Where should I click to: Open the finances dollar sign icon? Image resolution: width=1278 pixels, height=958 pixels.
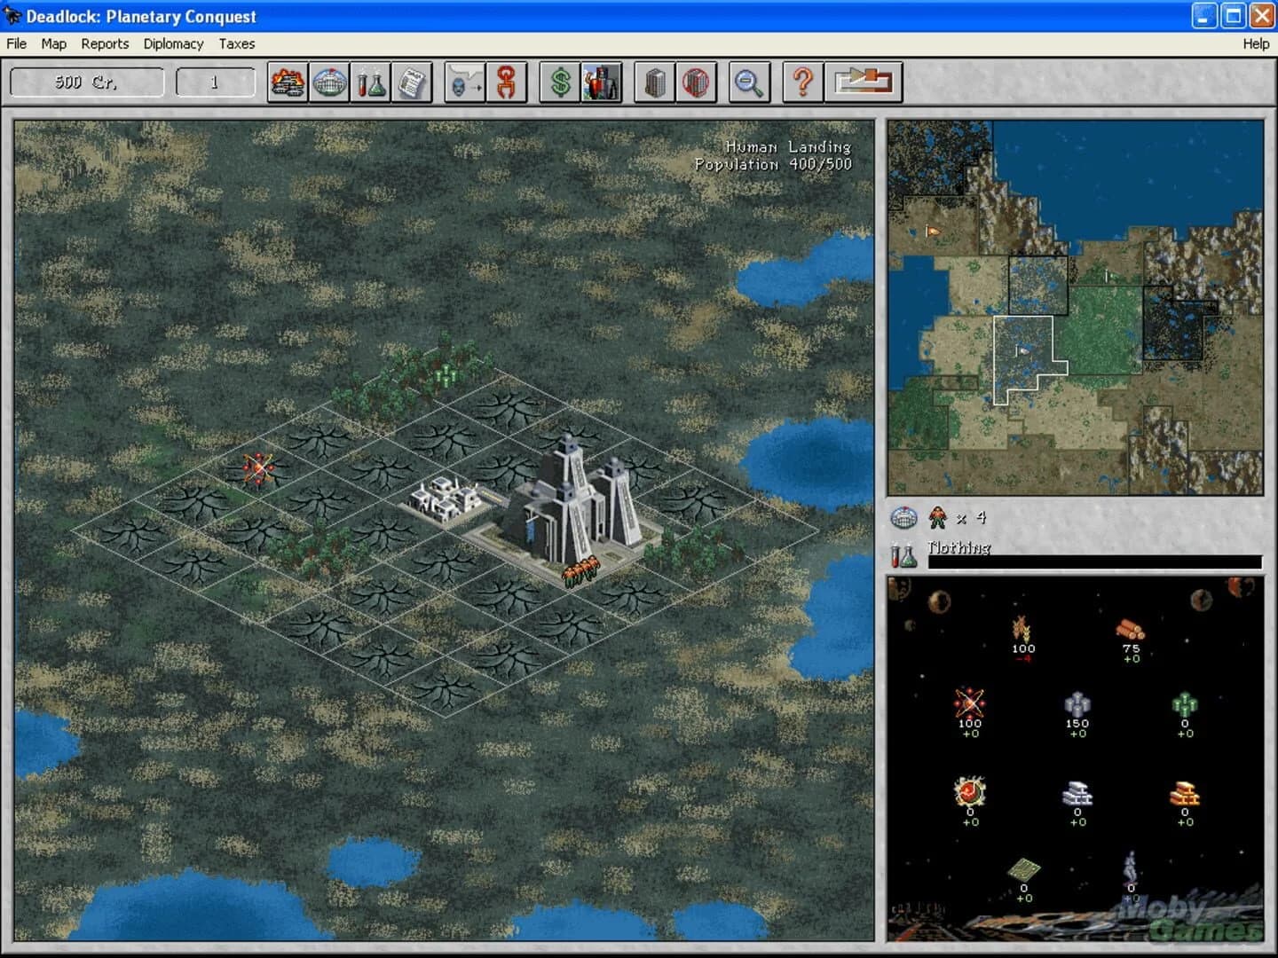559,82
